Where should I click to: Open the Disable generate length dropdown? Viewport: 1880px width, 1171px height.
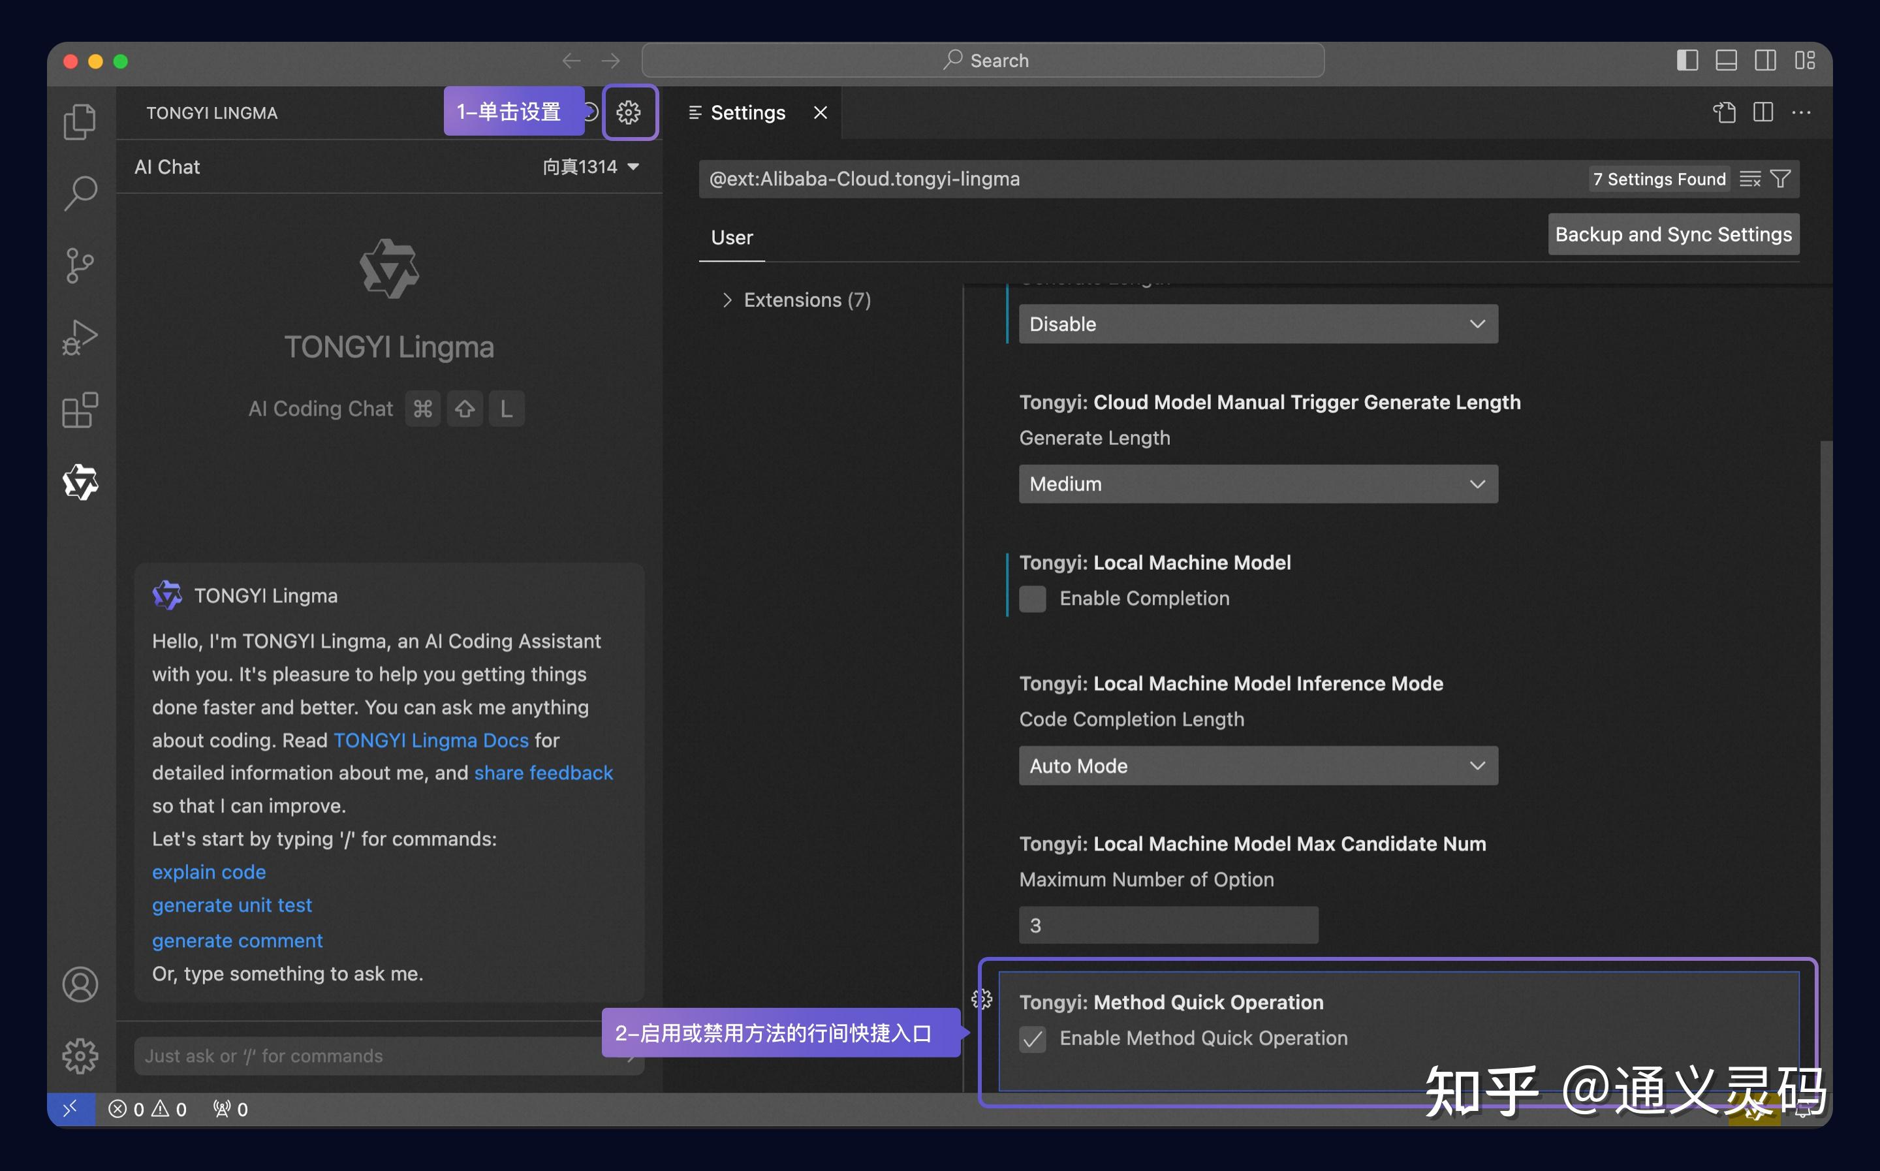[x=1259, y=324]
